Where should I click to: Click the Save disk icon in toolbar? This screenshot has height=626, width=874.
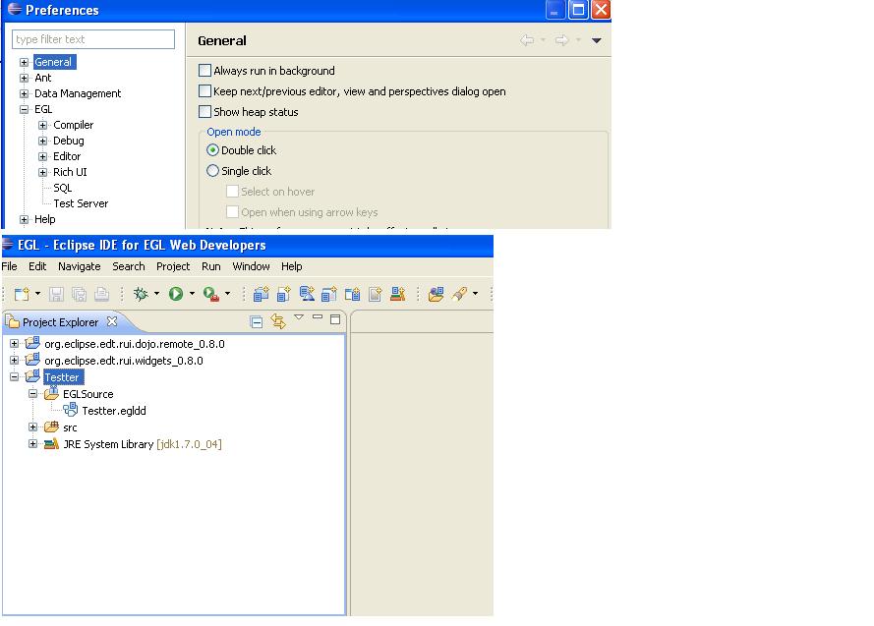(56, 294)
